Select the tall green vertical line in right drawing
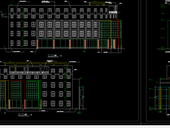This screenshot has width=170, height=128. (168, 34)
